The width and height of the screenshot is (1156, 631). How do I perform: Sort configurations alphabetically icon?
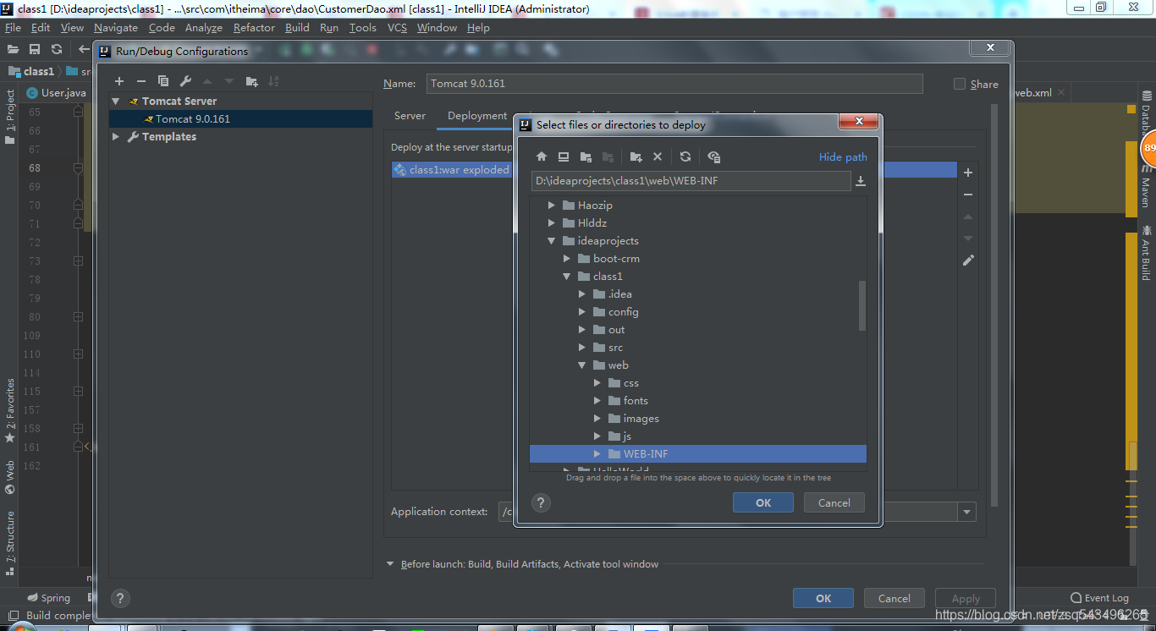pos(273,81)
